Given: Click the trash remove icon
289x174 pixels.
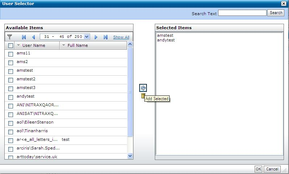Looking at the screenshot, I should coord(143,95).
